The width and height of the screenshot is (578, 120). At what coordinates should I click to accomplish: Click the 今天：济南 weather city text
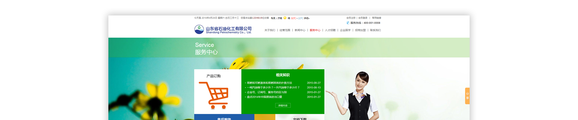(x=276, y=18)
